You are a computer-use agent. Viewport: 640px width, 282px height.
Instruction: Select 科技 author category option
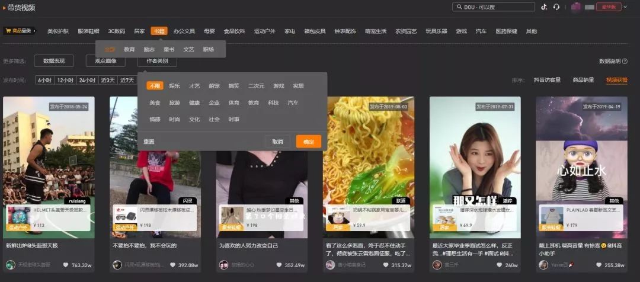tap(273, 103)
